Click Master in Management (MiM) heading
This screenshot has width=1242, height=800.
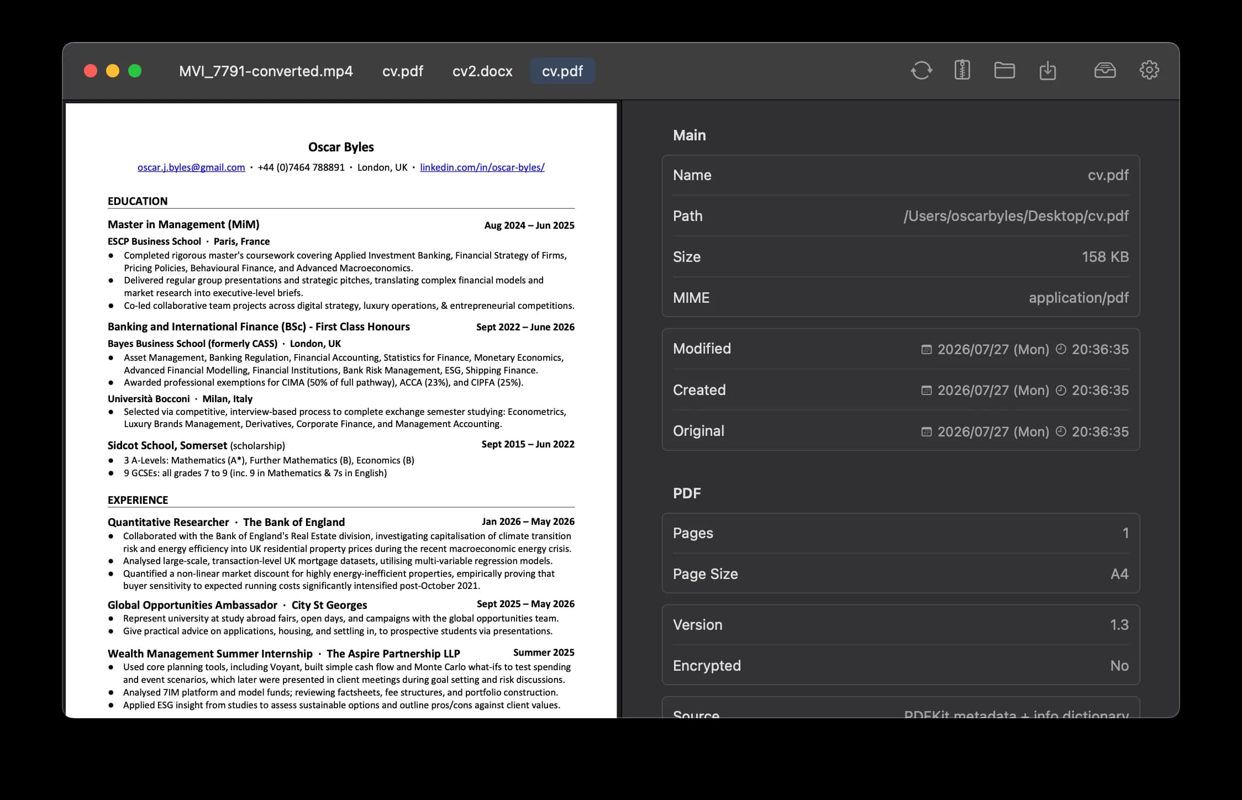tap(183, 224)
